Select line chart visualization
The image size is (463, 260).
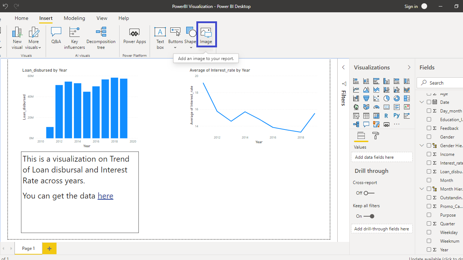(x=356, y=90)
